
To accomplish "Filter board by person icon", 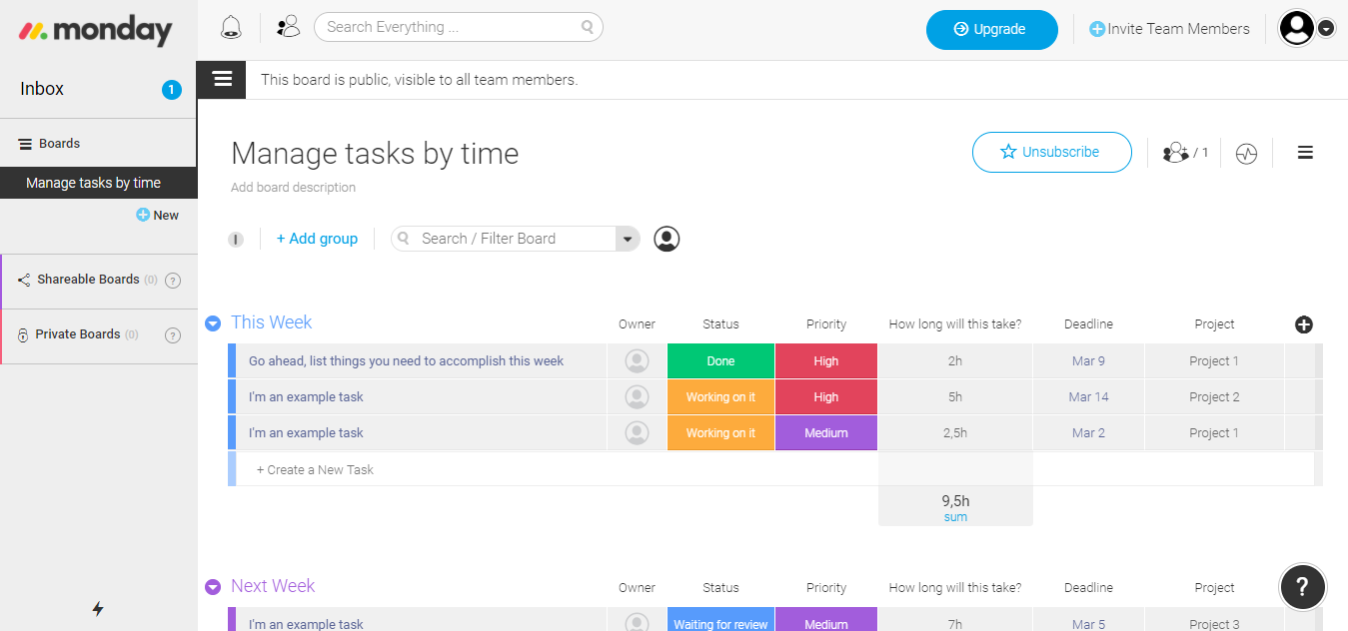I will 667,239.
